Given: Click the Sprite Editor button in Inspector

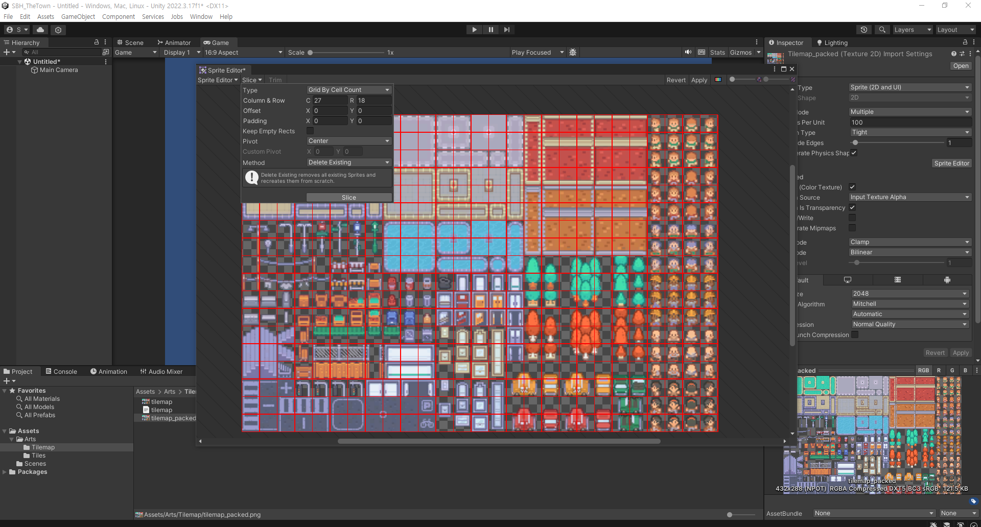Looking at the screenshot, I should 951,163.
